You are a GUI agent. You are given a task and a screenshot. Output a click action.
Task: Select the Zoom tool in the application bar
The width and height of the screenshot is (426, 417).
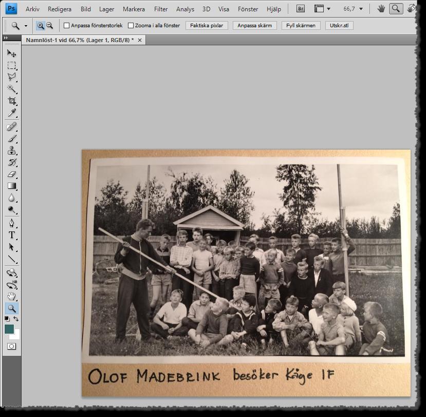[x=396, y=9]
